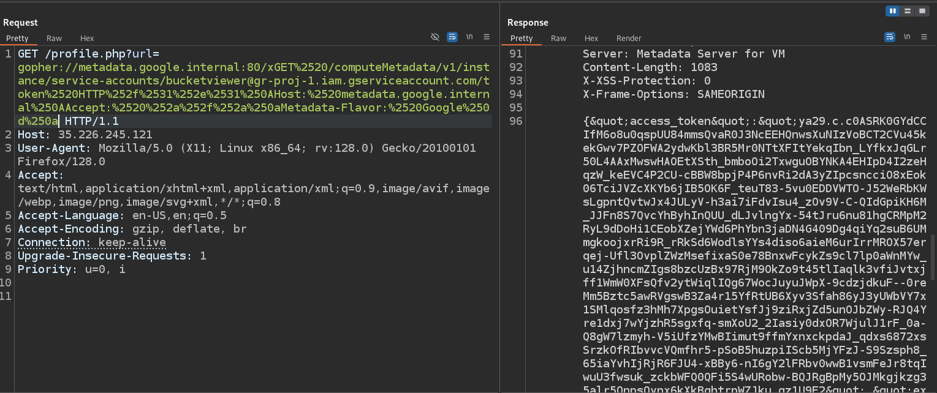Click the 'Priority: u=0, i' header
This screenshot has height=393, width=937.
click(x=72, y=269)
